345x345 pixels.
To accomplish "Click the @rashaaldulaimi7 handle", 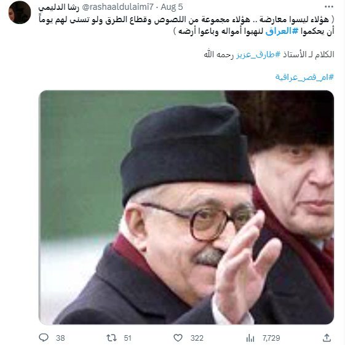I will [117, 7].
